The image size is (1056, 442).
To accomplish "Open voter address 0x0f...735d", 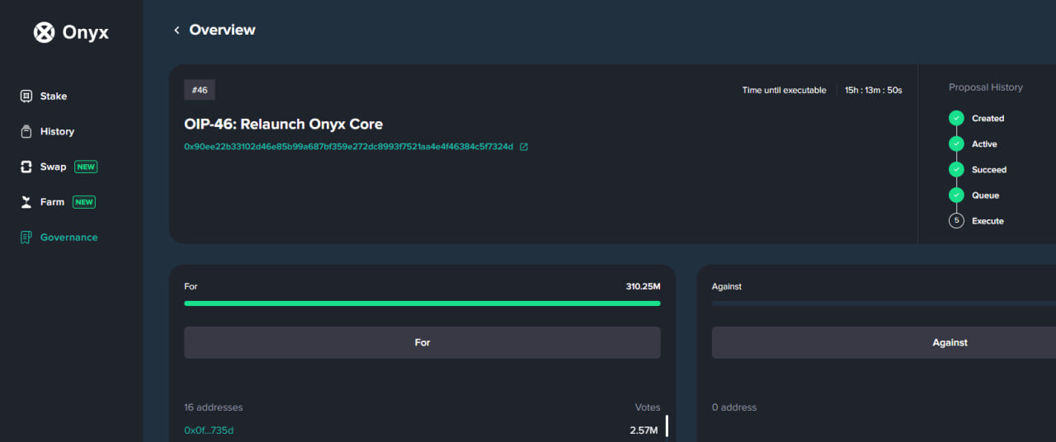I will [x=209, y=430].
